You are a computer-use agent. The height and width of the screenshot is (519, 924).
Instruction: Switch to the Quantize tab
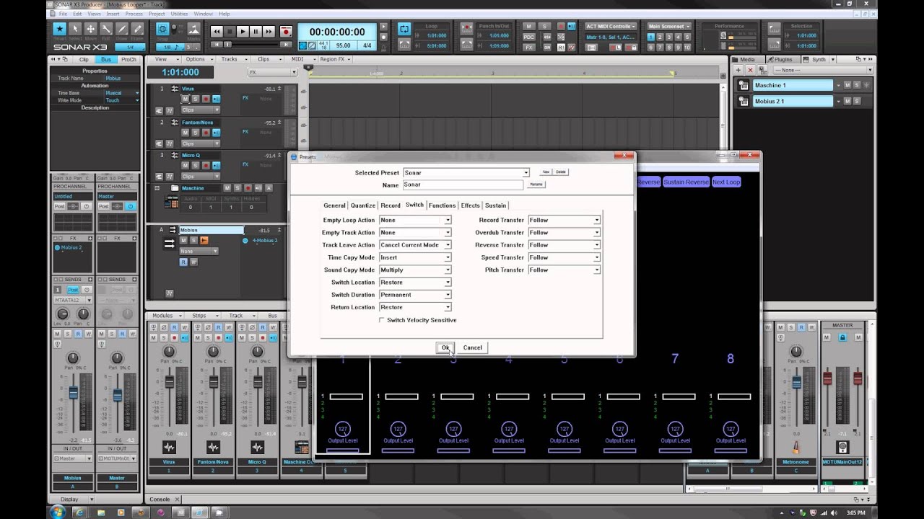(x=363, y=205)
